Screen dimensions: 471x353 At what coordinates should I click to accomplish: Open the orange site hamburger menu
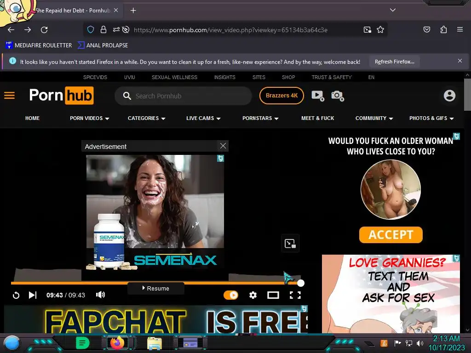(9, 96)
